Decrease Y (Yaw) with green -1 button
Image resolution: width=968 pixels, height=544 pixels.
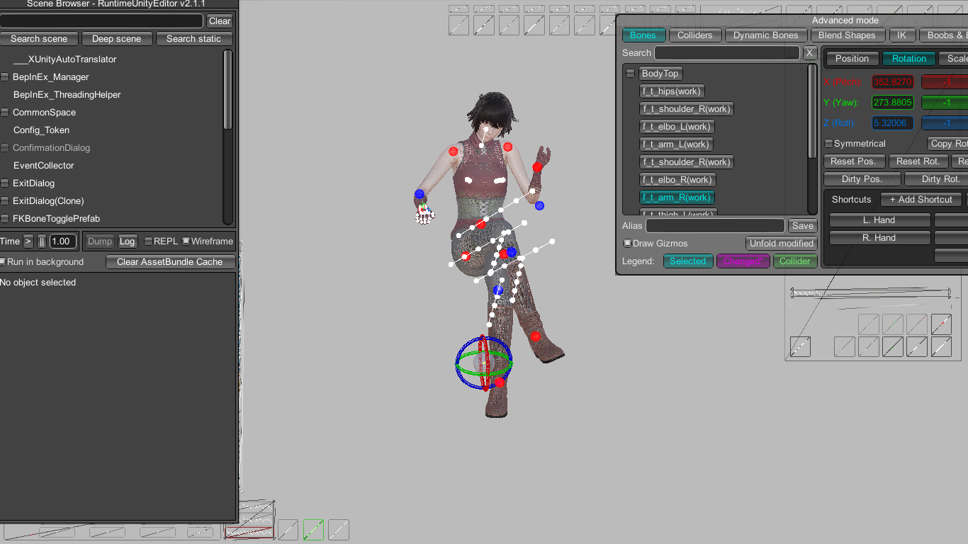(945, 103)
